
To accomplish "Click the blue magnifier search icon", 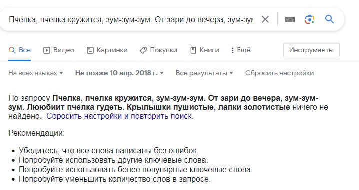I will pos(329,19).
